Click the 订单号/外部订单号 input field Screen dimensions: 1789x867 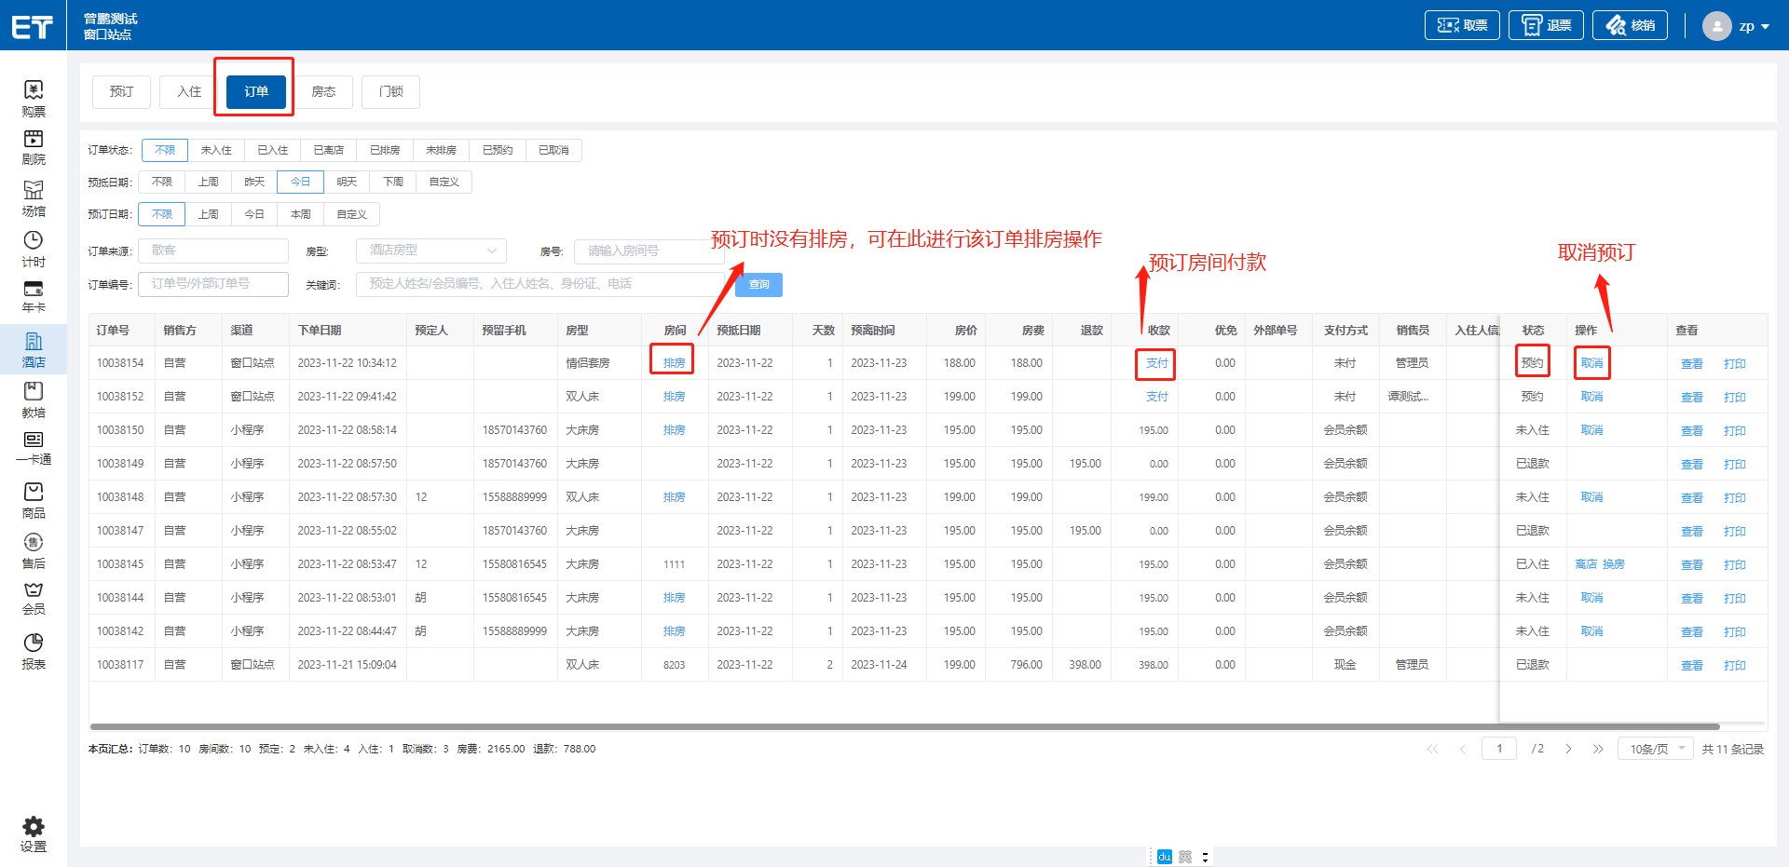click(213, 284)
